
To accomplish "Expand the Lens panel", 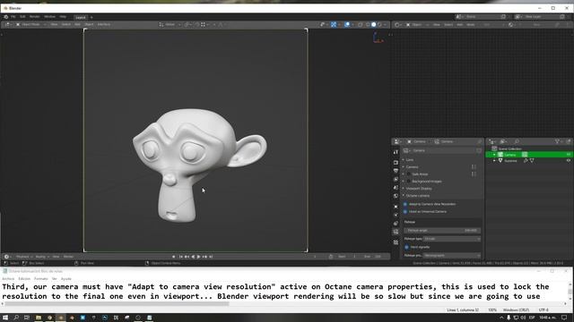I will pyautogui.click(x=409, y=160).
